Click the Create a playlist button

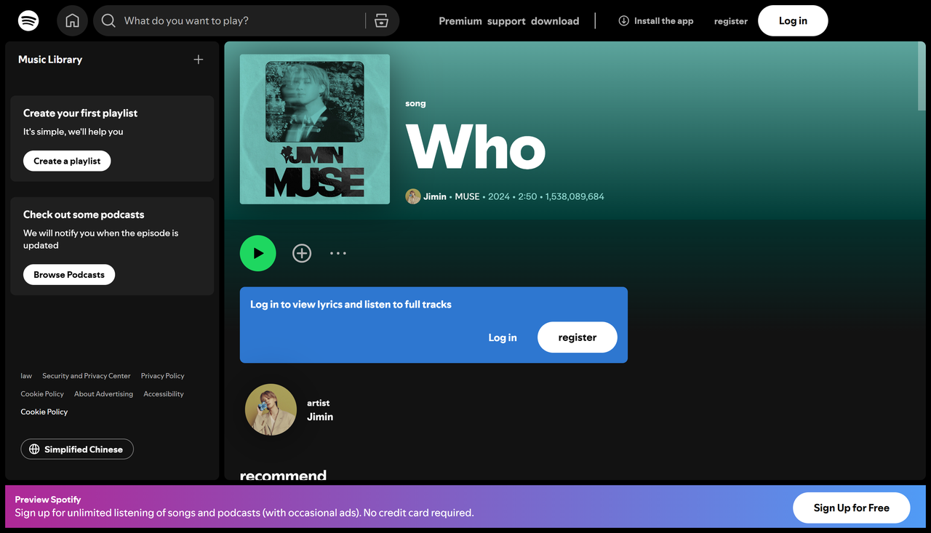click(x=66, y=161)
